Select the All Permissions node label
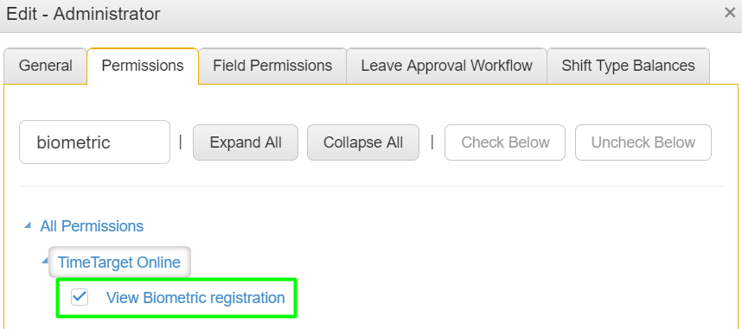Image resolution: width=742 pixels, height=329 pixels. pos(92,226)
